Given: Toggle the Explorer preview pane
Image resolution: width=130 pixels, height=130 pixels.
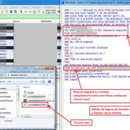Looking at the screenshot, I should (42, 81).
